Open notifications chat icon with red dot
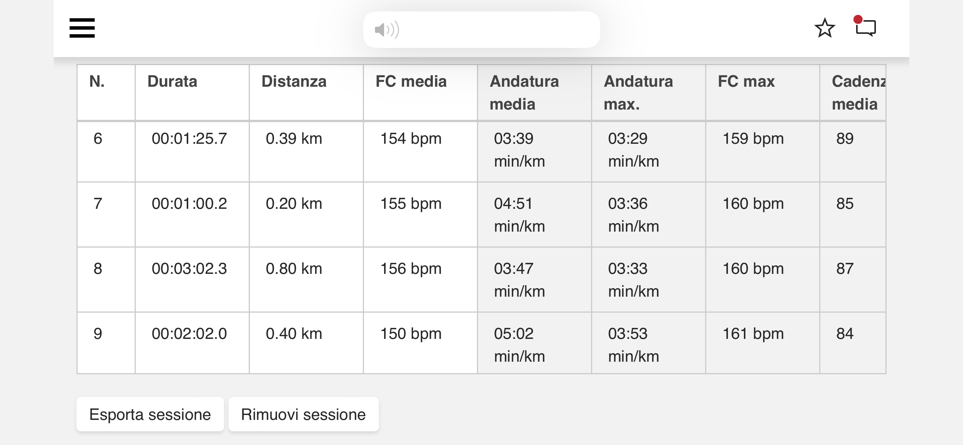 pyautogui.click(x=865, y=26)
